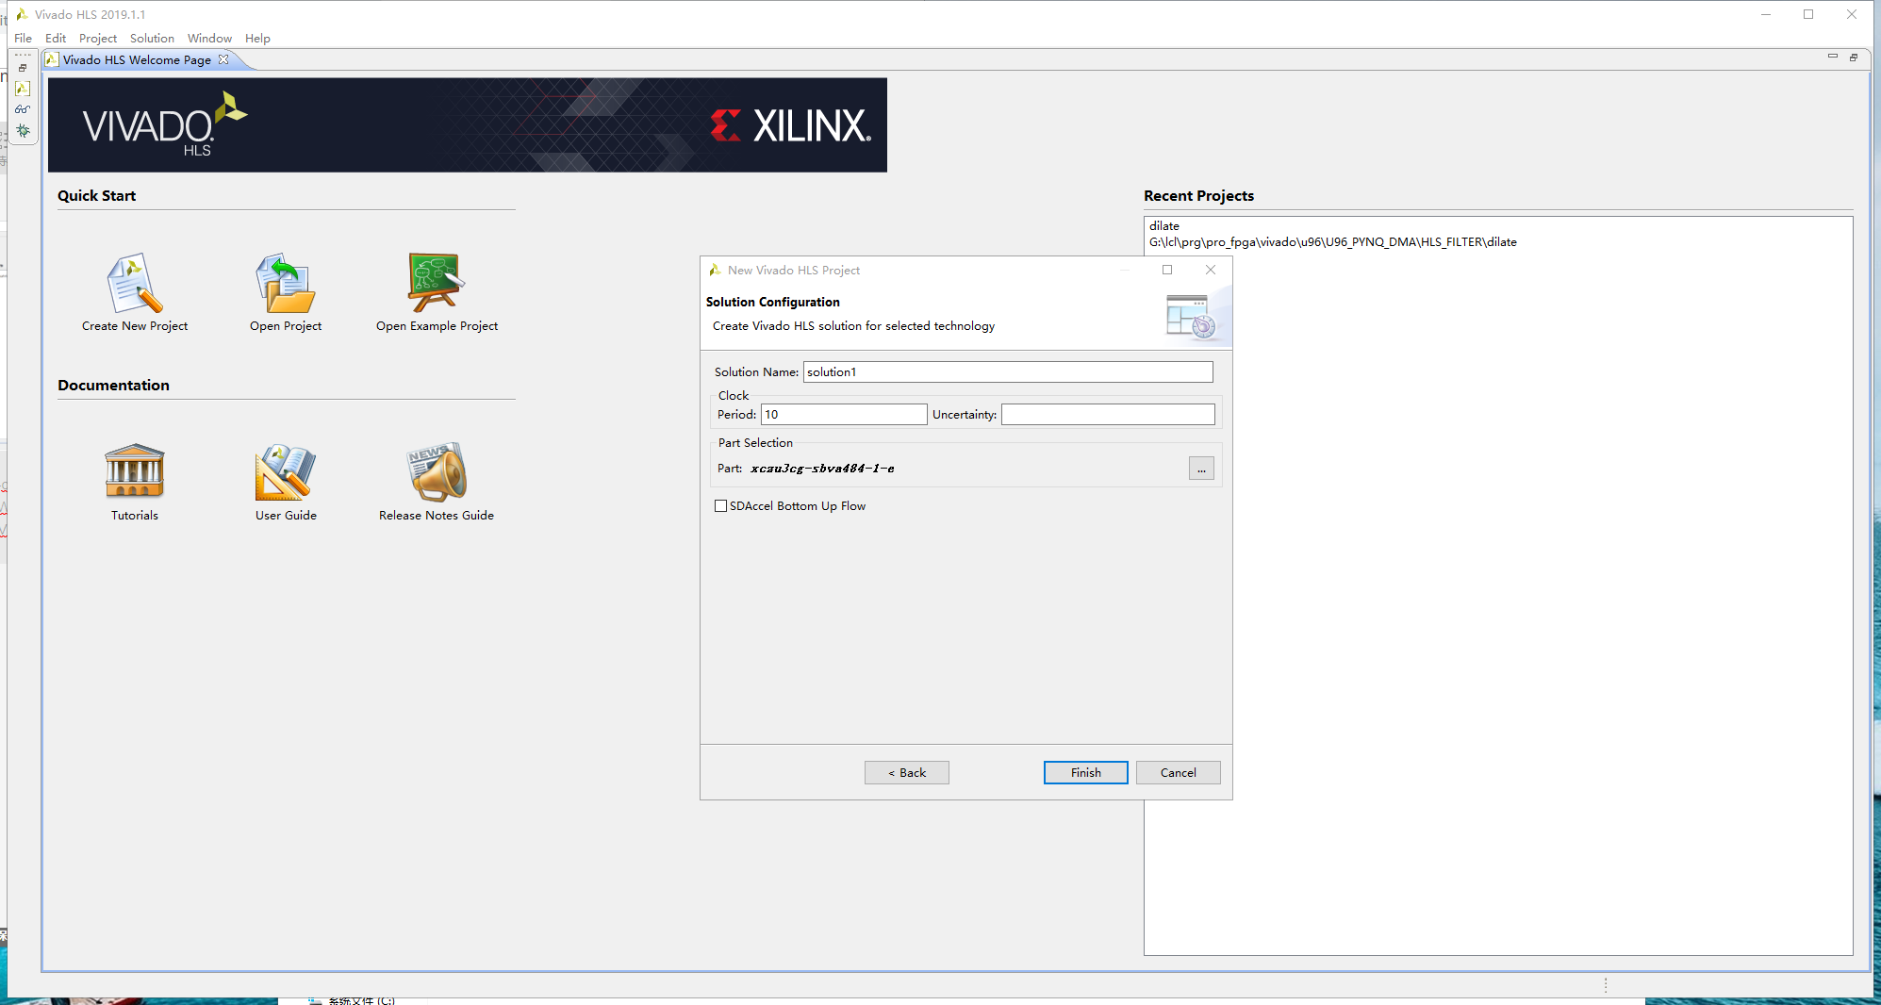Open the Release Notes Guide megaphone icon
This screenshot has height=1005, width=1881.
437,471
